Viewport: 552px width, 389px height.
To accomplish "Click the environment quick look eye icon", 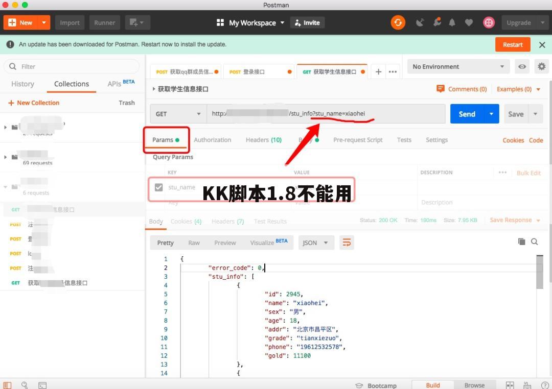I will [522, 66].
